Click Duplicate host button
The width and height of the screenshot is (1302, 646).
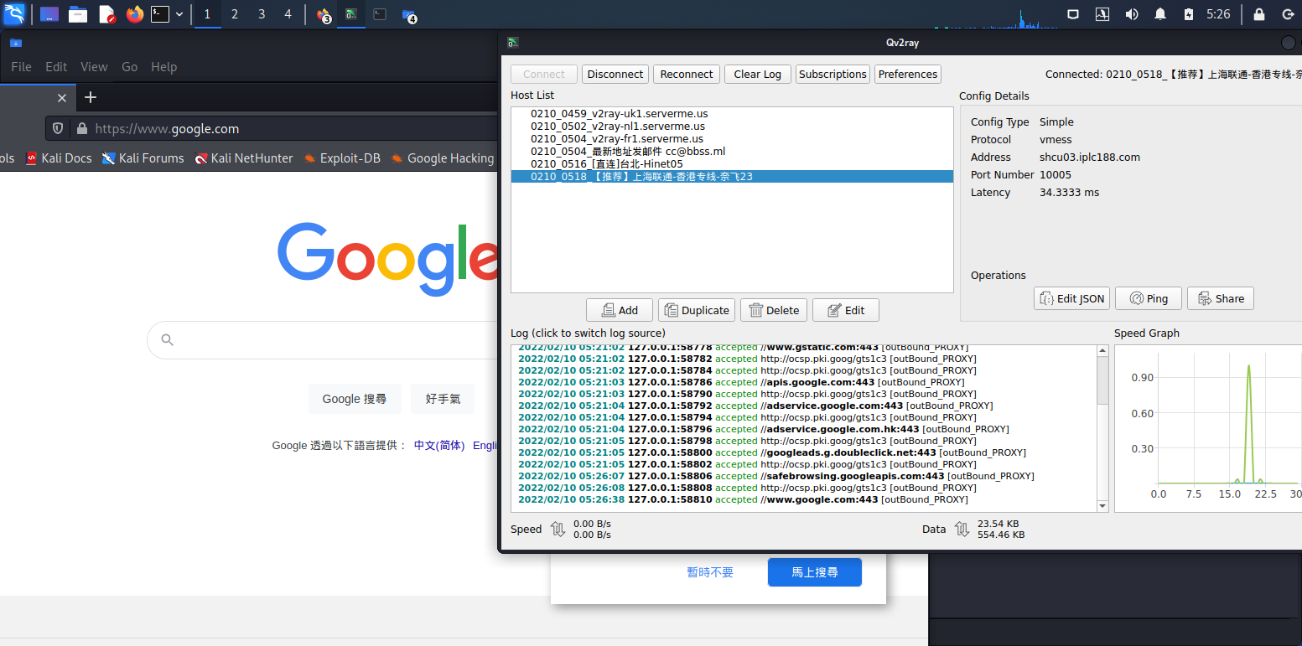(x=697, y=310)
